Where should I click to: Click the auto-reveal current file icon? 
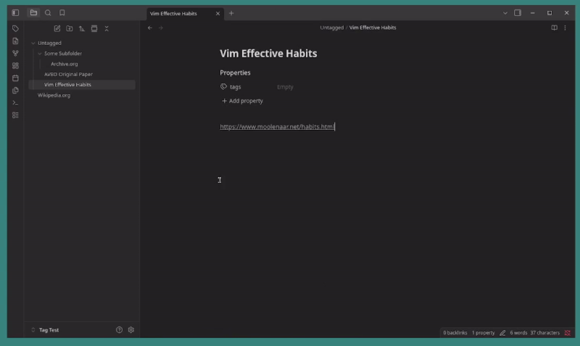(94, 28)
